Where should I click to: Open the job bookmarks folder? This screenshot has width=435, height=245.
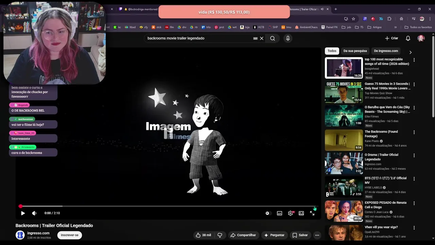(346, 27)
